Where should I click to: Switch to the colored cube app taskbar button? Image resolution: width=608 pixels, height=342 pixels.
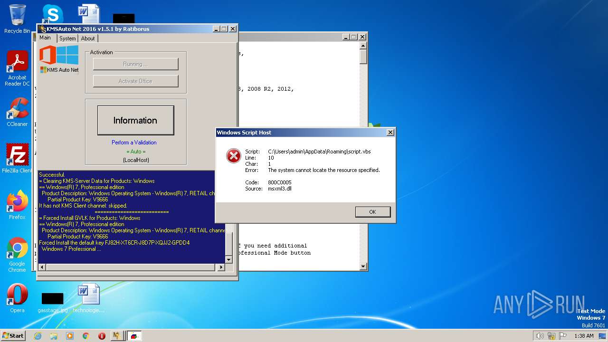134,336
